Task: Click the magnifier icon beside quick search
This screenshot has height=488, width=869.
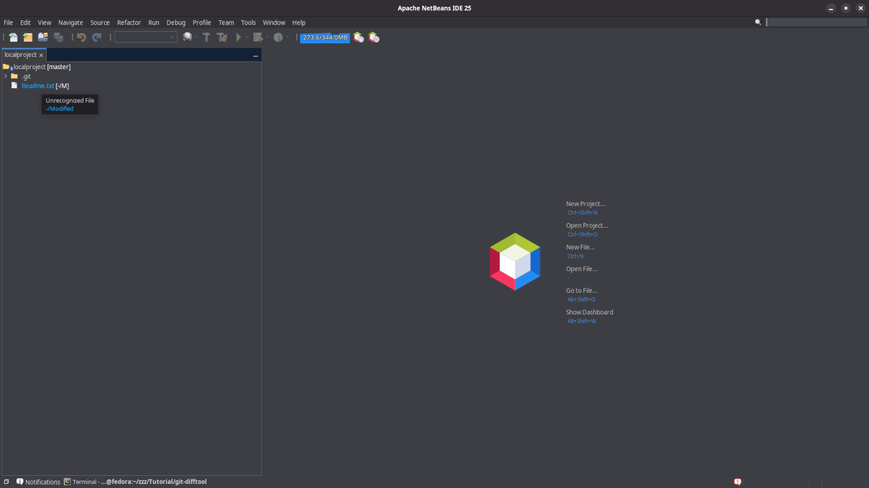Action: (x=758, y=22)
